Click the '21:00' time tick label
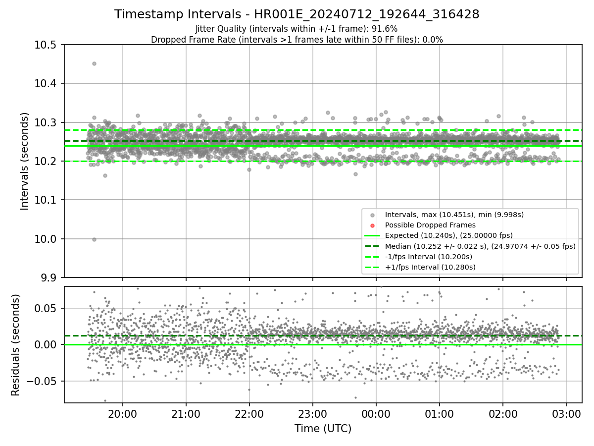The width and height of the screenshot is (594, 446). point(186,414)
